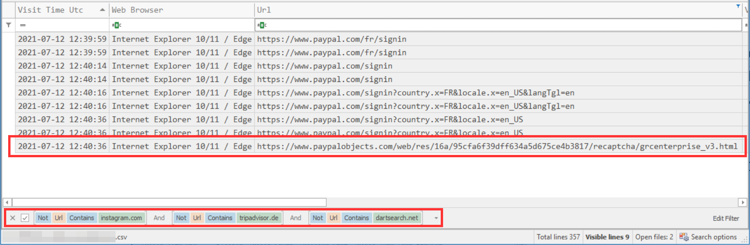
Task: Click the equals operator in Visit Time filter
Action: click(23, 25)
